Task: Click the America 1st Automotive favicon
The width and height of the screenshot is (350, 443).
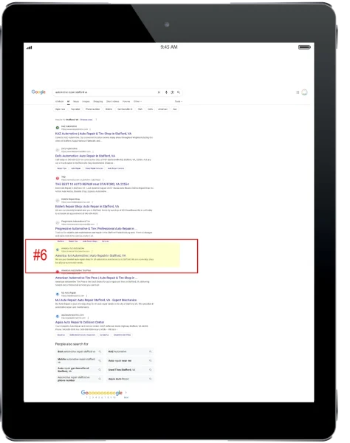Action: tap(58, 250)
